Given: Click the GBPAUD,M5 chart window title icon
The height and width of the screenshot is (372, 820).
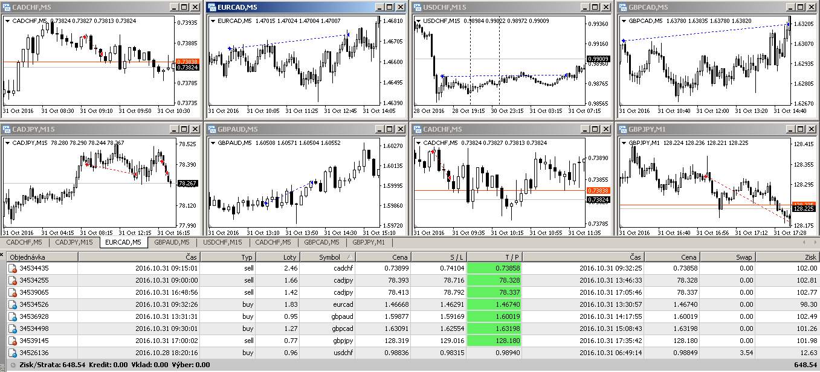Looking at the screenshot, I should pos(211,129).
